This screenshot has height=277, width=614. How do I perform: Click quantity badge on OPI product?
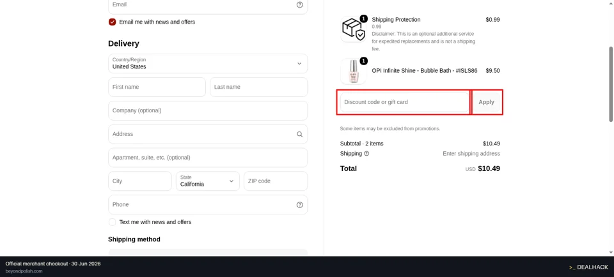pyautogui.click(x=364, y=61)
